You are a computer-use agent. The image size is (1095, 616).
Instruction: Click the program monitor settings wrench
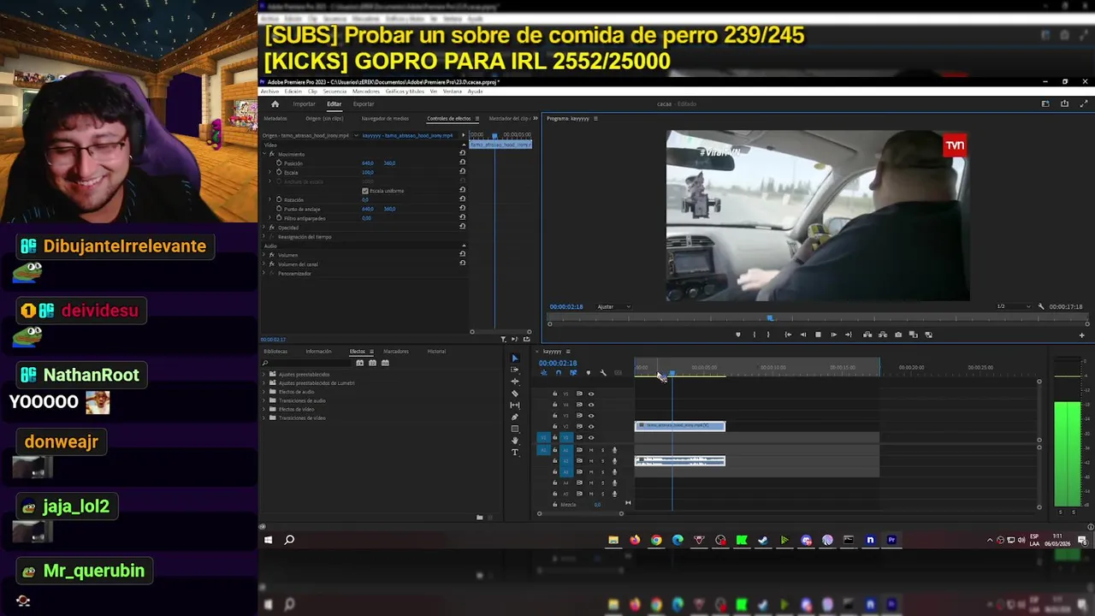coord(1041,306)
